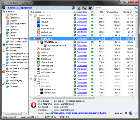Click the Проверить link for System
Viewport: 140px width, 120px height.
click(82, 79)
